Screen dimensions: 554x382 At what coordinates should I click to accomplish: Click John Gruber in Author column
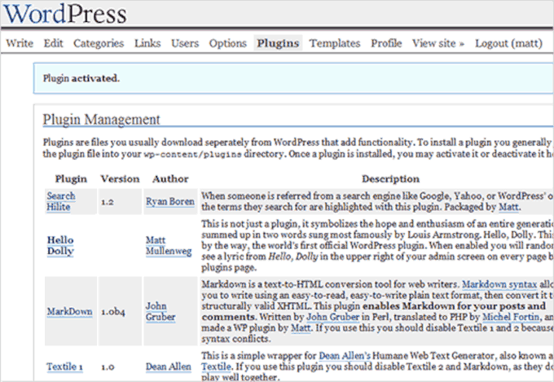coord(160,311)
